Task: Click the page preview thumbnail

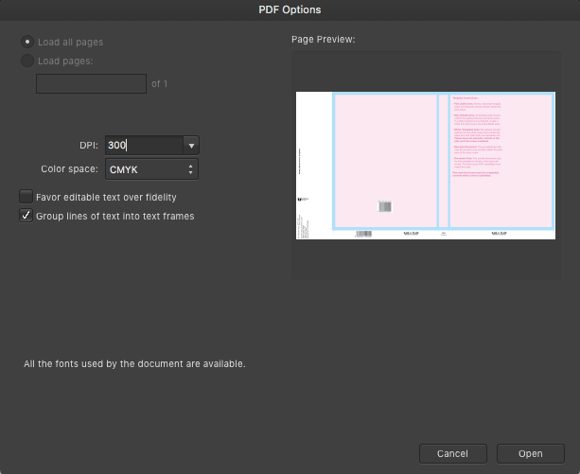Action: [x=425, y=166]
